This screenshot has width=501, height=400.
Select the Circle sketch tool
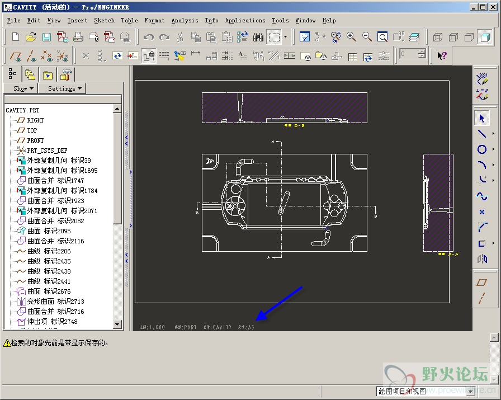tap(481, 149)
